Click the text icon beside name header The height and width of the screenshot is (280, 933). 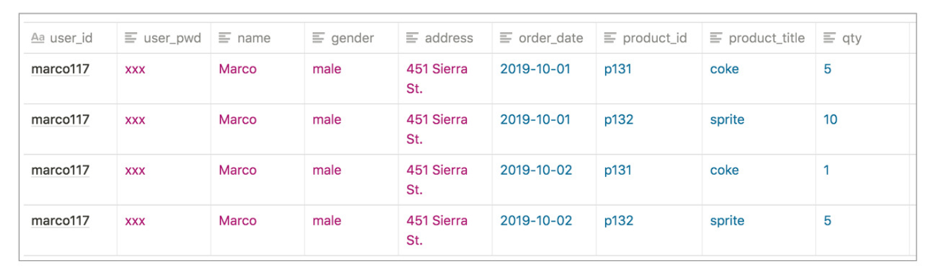(x=225, y=38)
